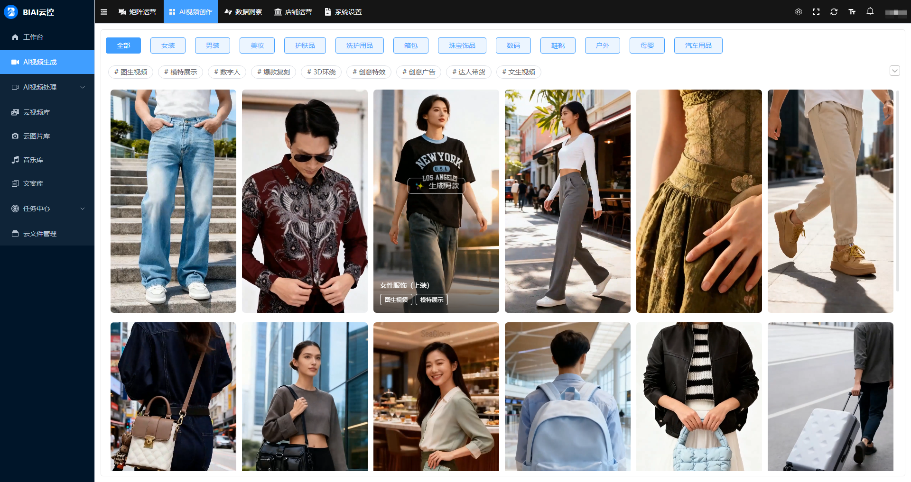The image size is (911, 482).
Task: Select the # 爆款复刻 tag
Action: (x=274, y=72)
